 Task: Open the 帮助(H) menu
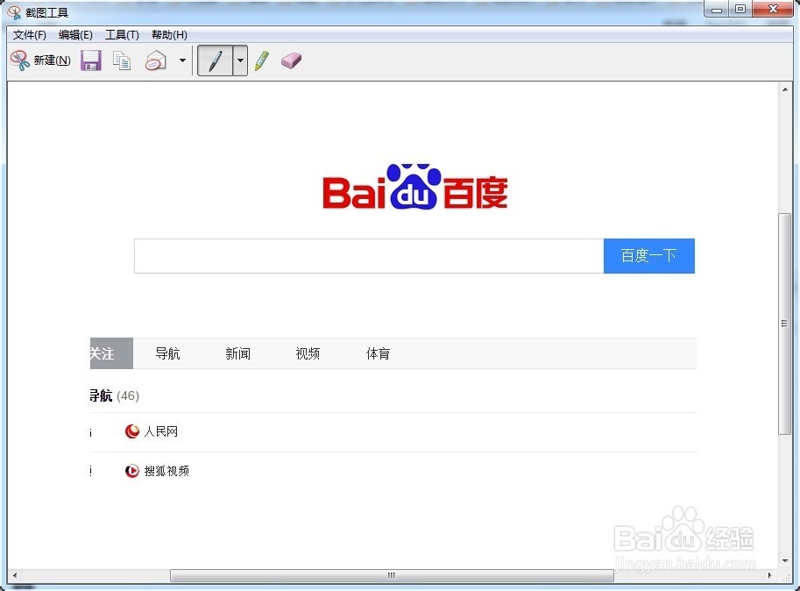(x=169, y=35)
